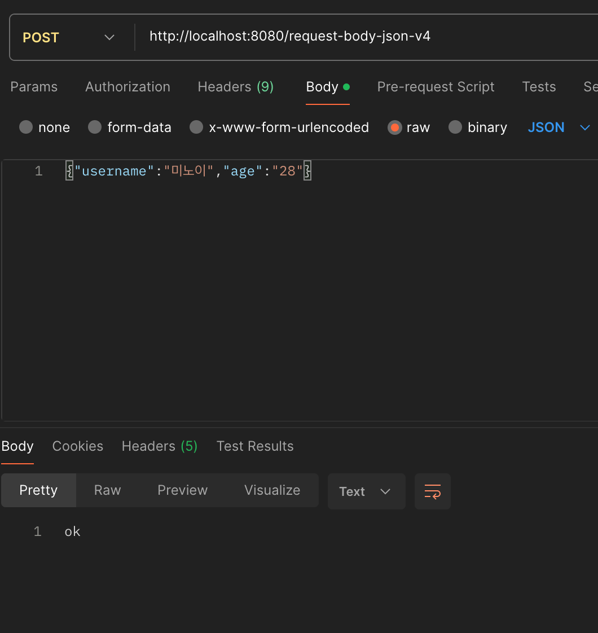Viewport: 598px width, 633px height.
Task: Open the Pre-request Script tab
Action: [436, 87]
